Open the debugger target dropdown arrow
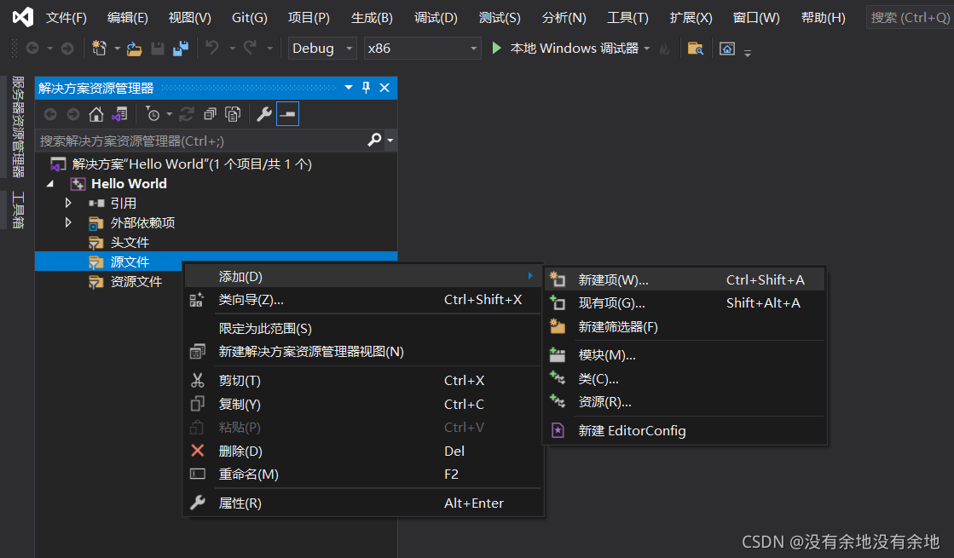Screen dimensions: 954x558 coord(647,49)
